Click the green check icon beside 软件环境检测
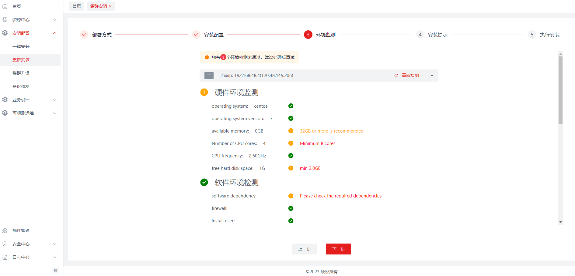Screen dimensions: 575x276 click(204, 182)
